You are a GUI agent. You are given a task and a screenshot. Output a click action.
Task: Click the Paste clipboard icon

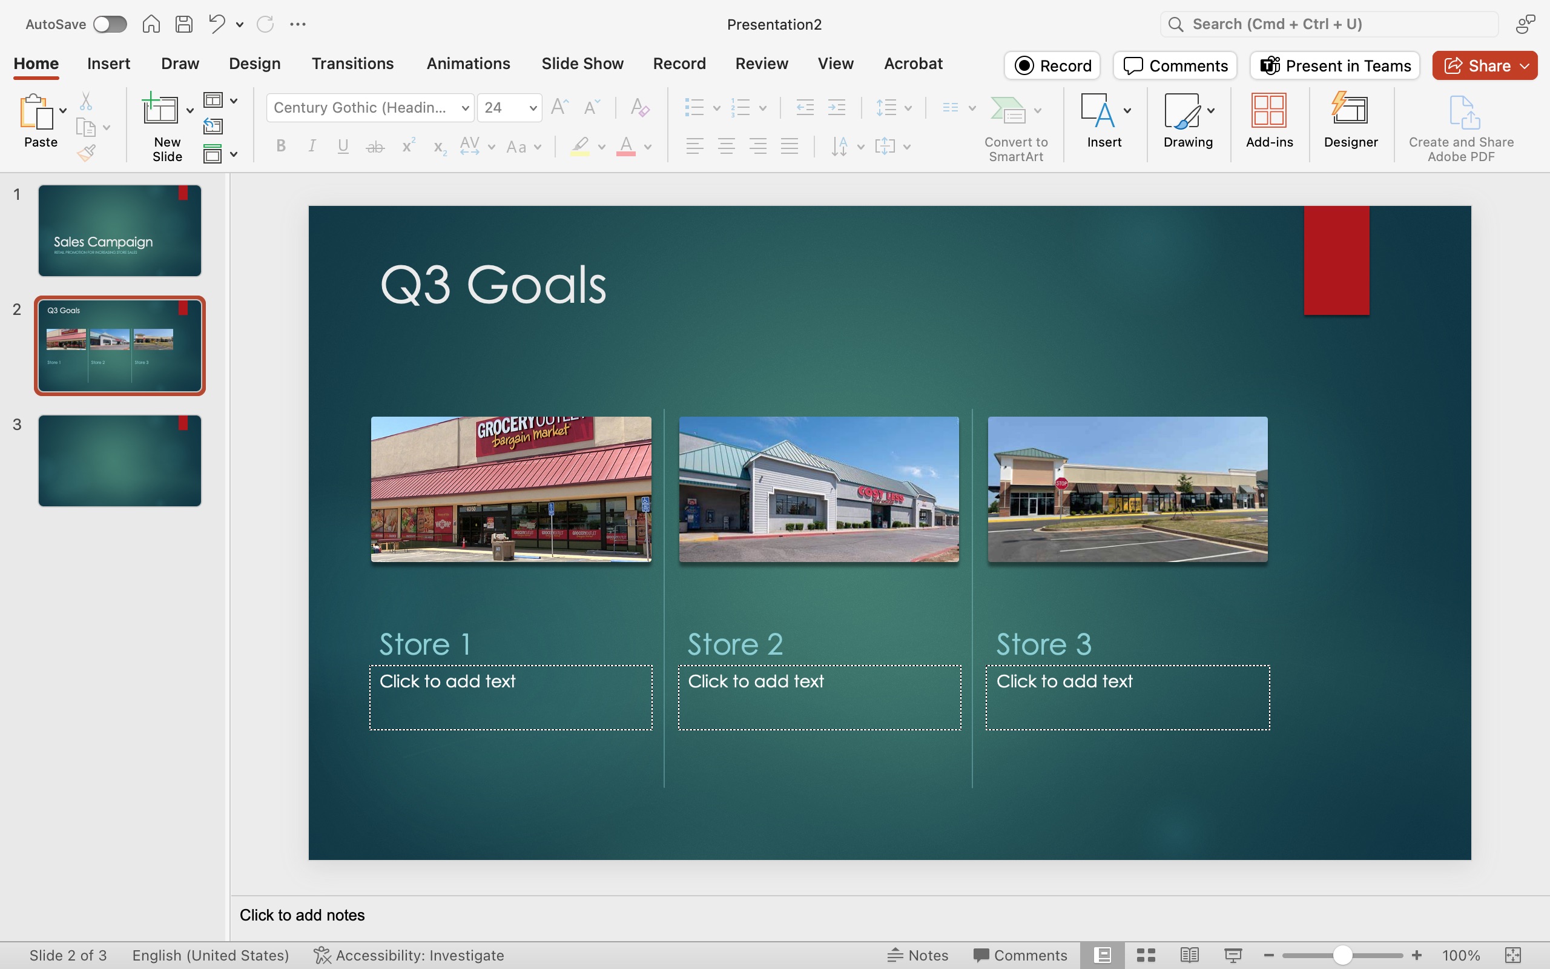coord(36,111)
